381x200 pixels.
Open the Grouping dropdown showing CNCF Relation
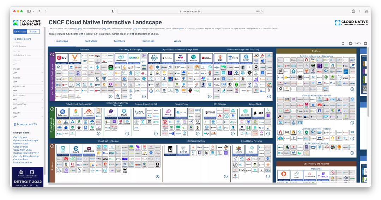tap(28, 46)
